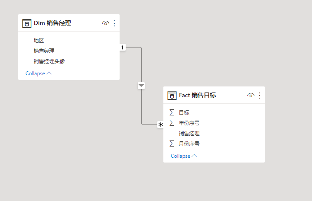Select the 地区 field
The height and width of the screenshot is (201, 312).
click(39, 41)
